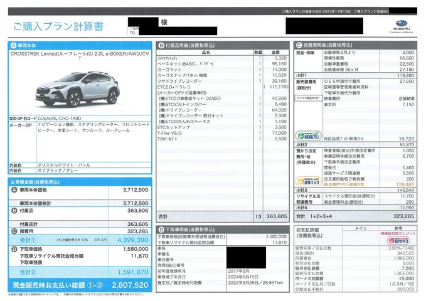Click the circled D next to 下取車価格 in estimate
The width and height of the screenshot is (426, 301).
point(14,249)
